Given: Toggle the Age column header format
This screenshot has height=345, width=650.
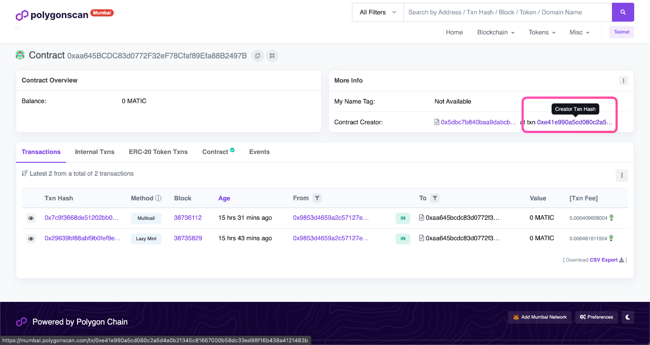Looking at the screenshot, I should (x=224, y=198).
